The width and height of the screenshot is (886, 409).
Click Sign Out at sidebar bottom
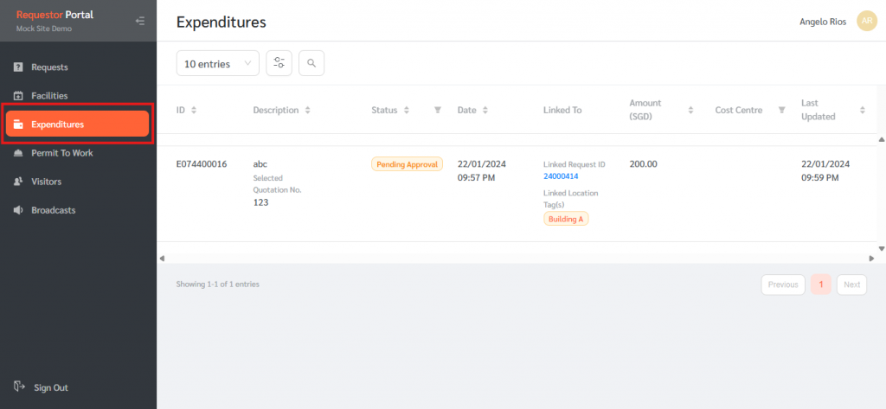(50, 387)
